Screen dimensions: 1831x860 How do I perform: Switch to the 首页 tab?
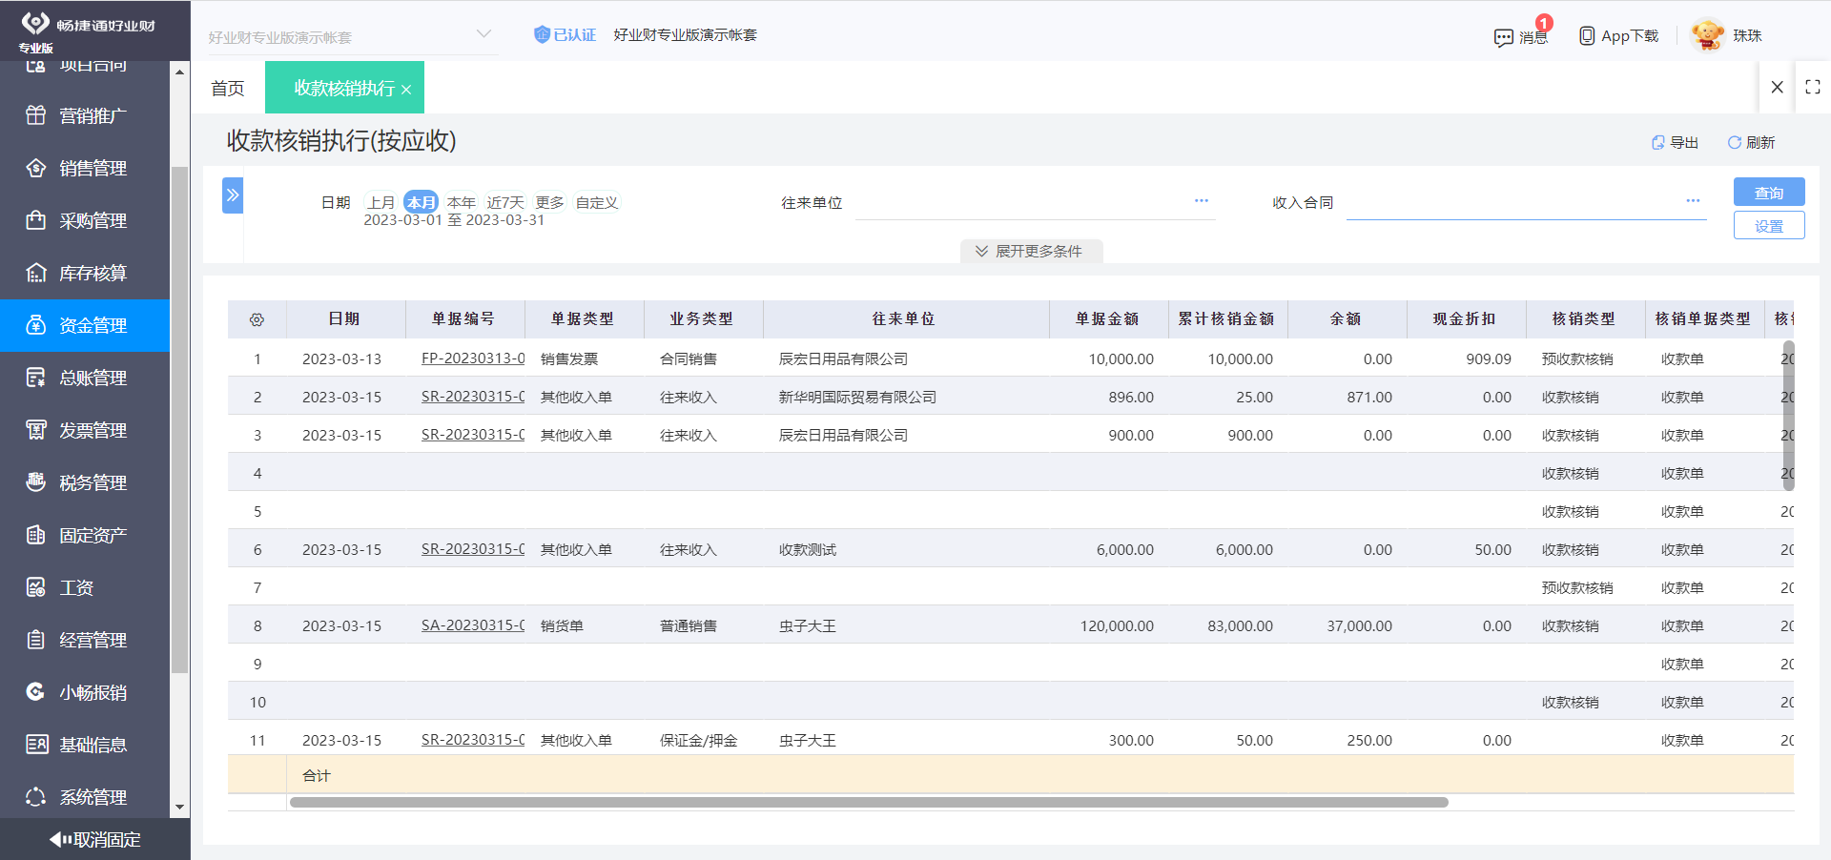[x=227, y=87]
